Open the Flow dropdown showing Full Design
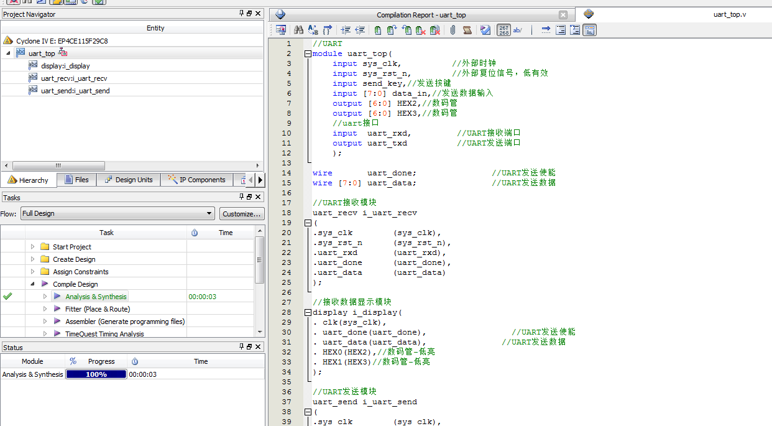 (117, 213)
